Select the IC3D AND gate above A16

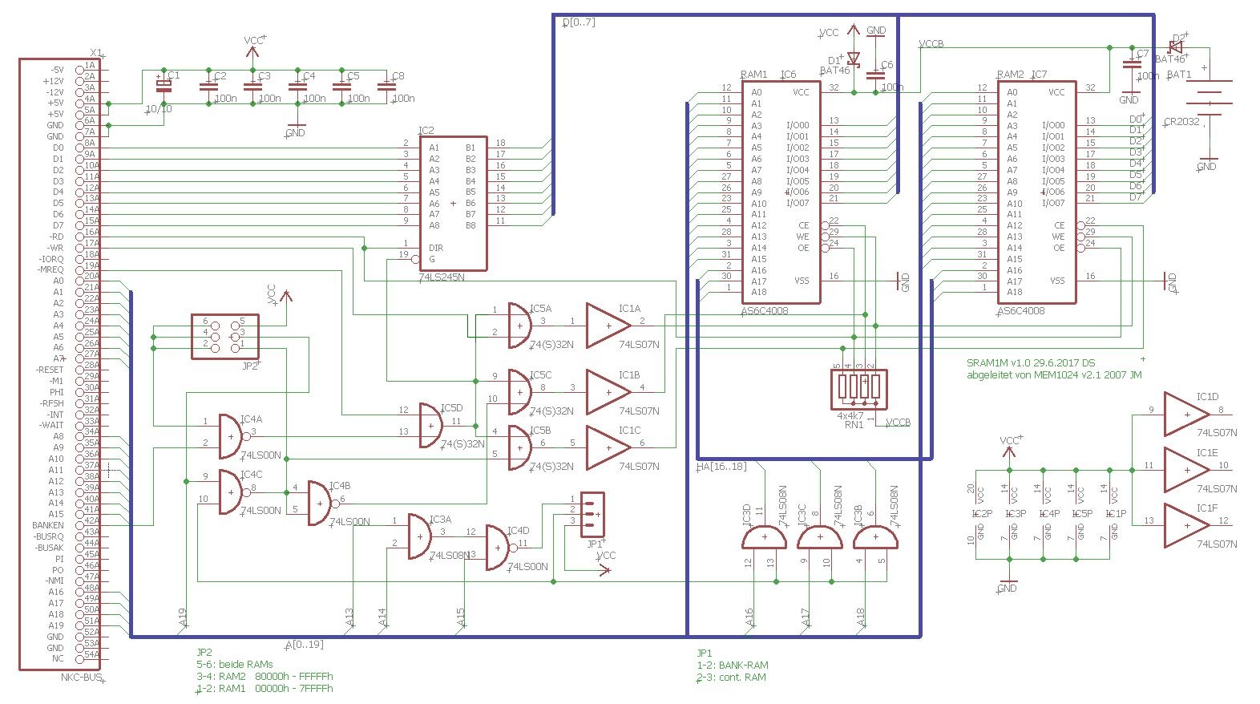coord(765,538)
